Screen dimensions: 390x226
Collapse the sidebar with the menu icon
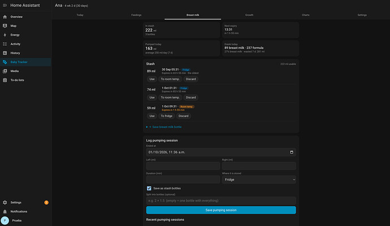[x=5, y=5]
